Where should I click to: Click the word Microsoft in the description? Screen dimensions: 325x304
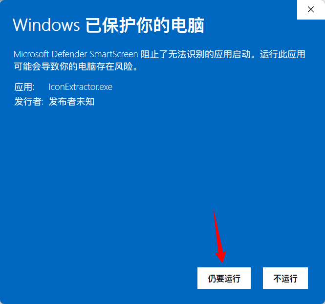tap(31, 54)
